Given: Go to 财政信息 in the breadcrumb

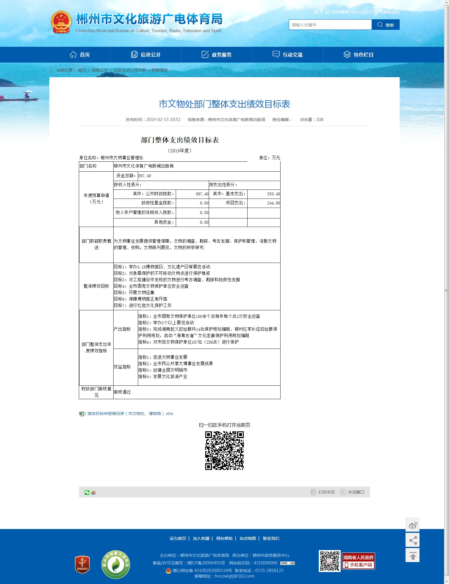Looking at the screenshot, I should [159, 70].
